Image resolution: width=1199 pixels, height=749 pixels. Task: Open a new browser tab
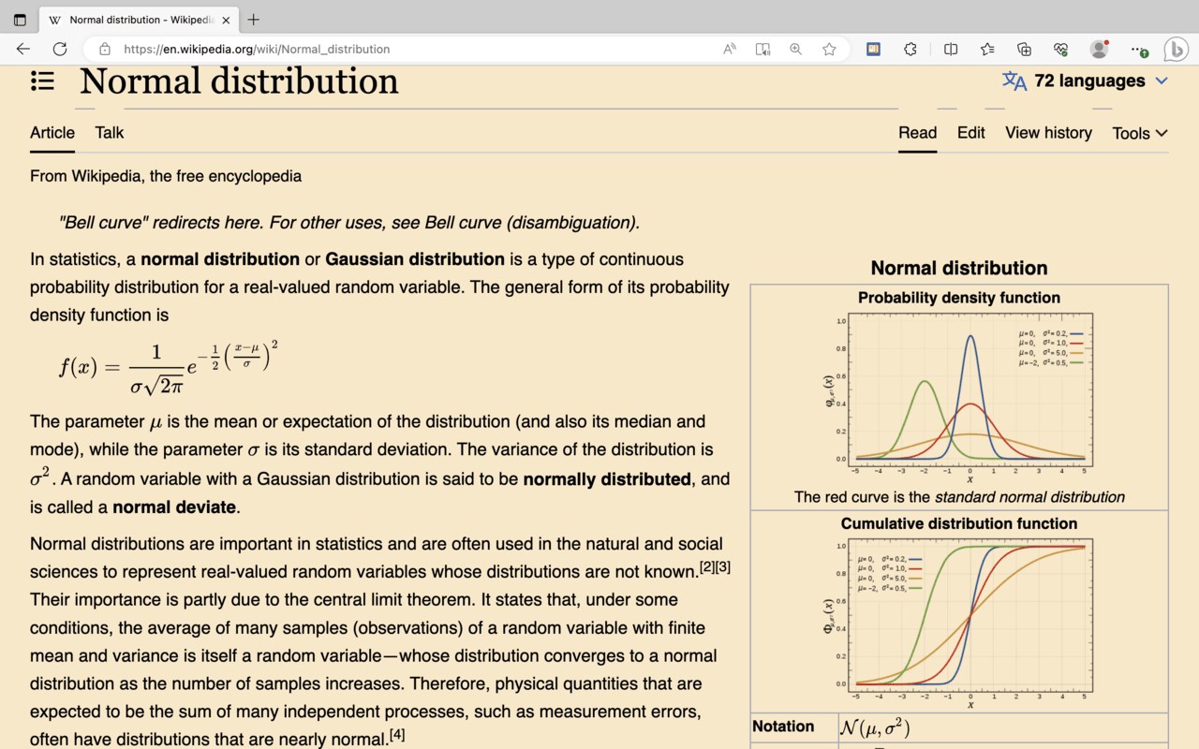[254, 20]
